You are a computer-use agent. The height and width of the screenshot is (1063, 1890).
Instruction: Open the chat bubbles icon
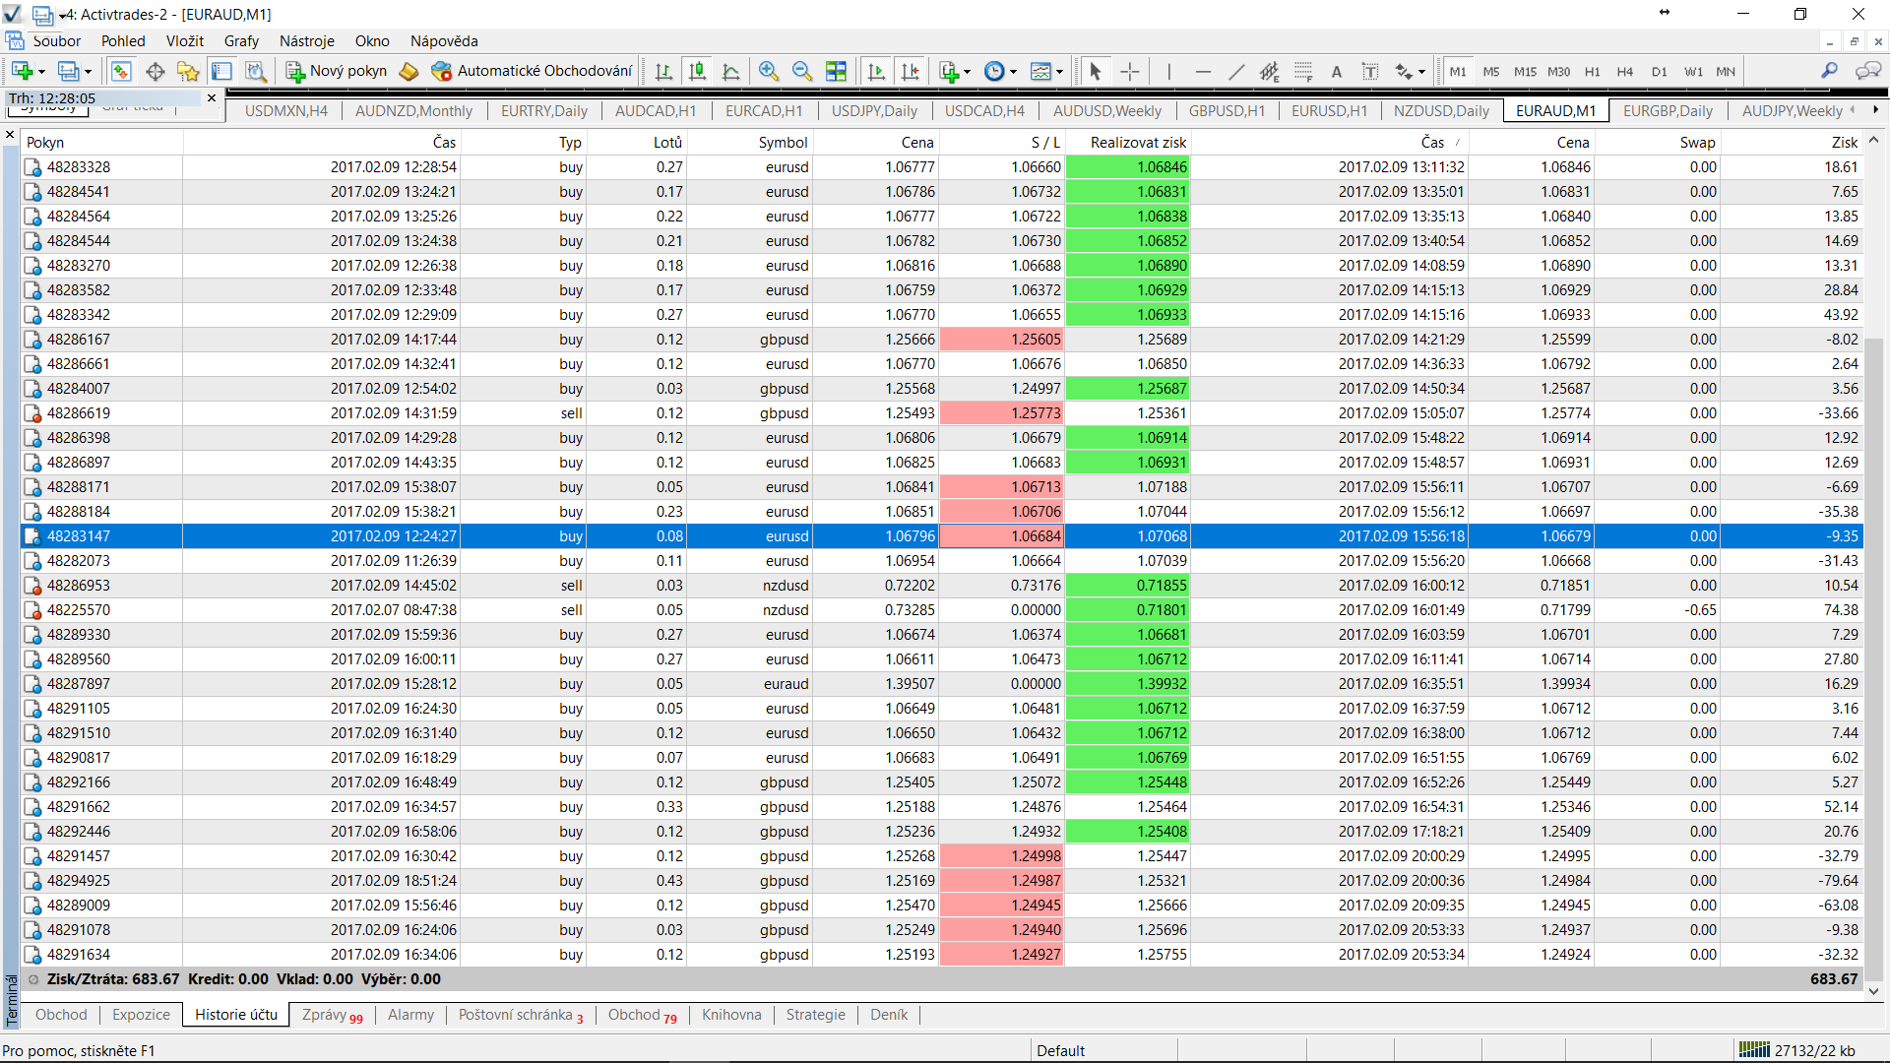click(1867, 71)
